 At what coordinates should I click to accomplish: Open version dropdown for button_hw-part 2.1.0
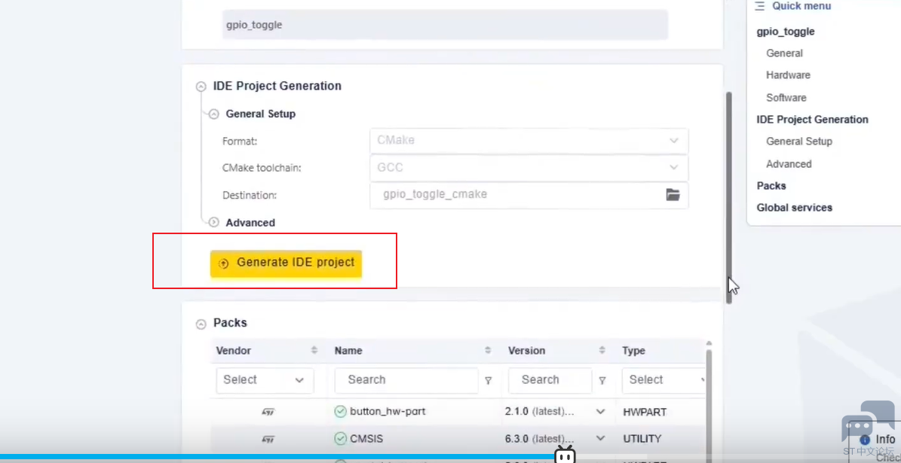tap(600, 411)
